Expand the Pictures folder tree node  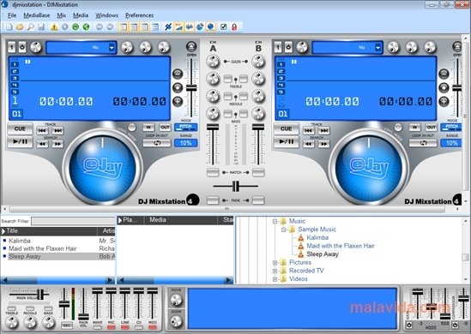pyautogui.click(x=275, y=263)
